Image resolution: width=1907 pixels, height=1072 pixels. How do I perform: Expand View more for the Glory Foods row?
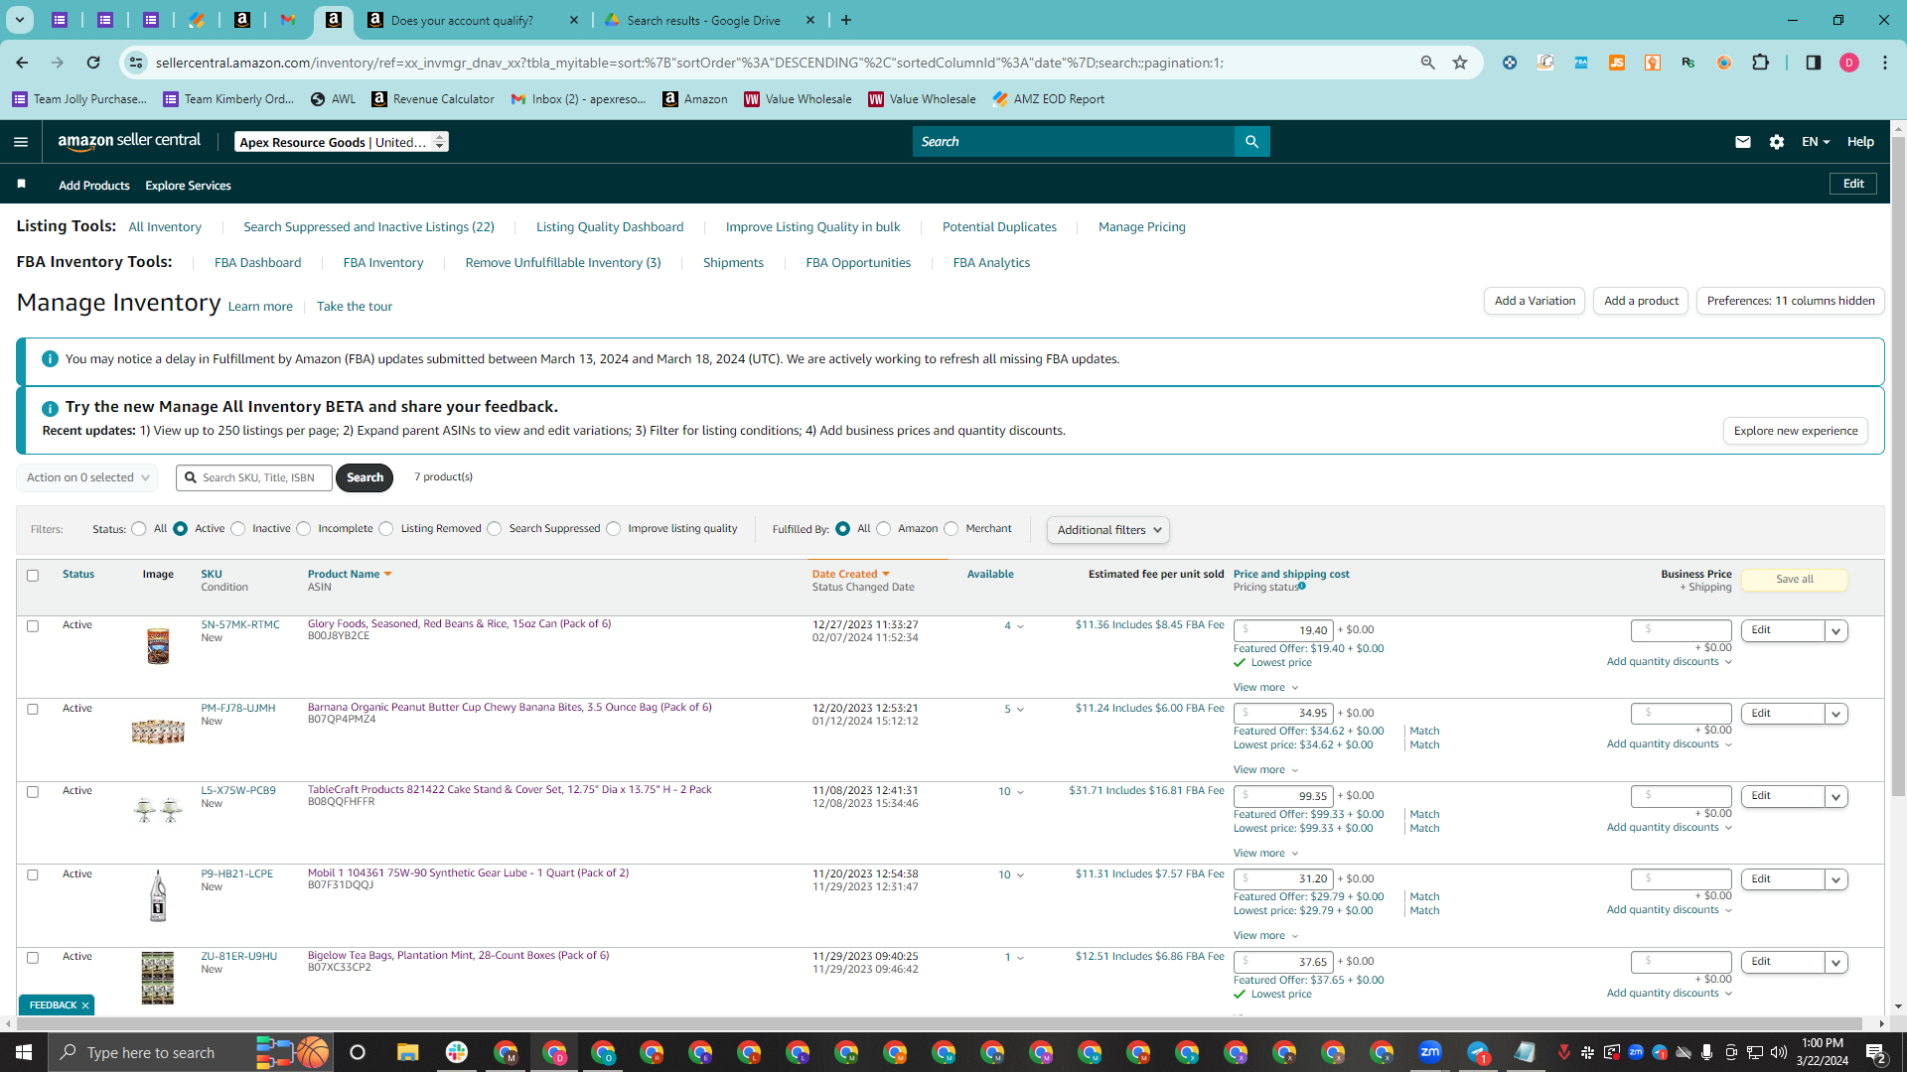point(1265,688)
